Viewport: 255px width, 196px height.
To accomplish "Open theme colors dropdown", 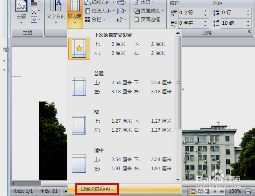I will pyautogui.click(x=35, y=2).
